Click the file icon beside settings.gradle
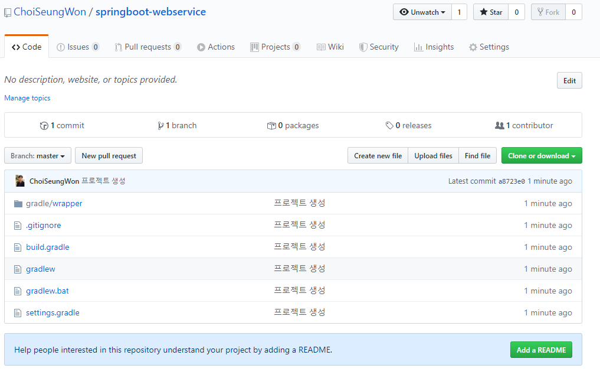The height and width of the screenshot is (391, 600). [18, 313]
